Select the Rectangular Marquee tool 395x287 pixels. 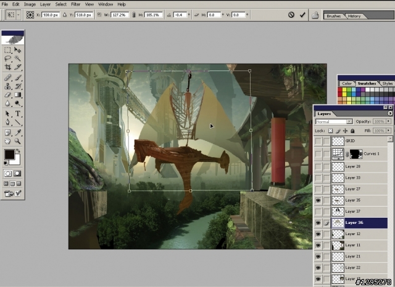coord(7,50)
